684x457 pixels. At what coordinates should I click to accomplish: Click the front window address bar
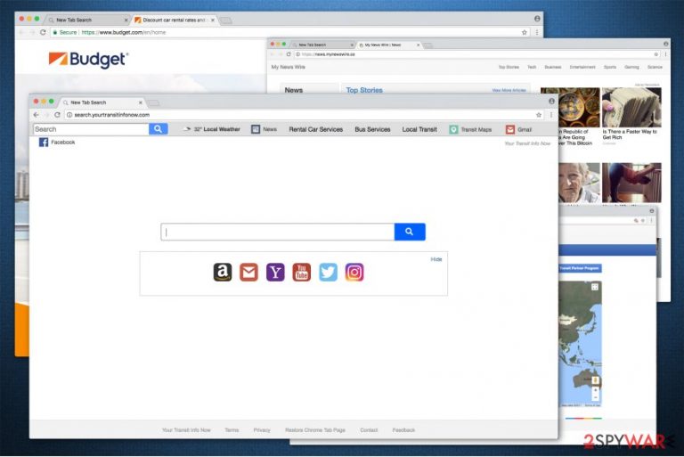pos(299,115)
